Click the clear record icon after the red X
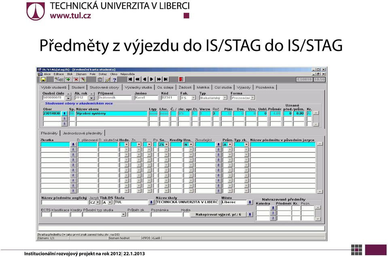388x257 pixels. click(83, 79)
